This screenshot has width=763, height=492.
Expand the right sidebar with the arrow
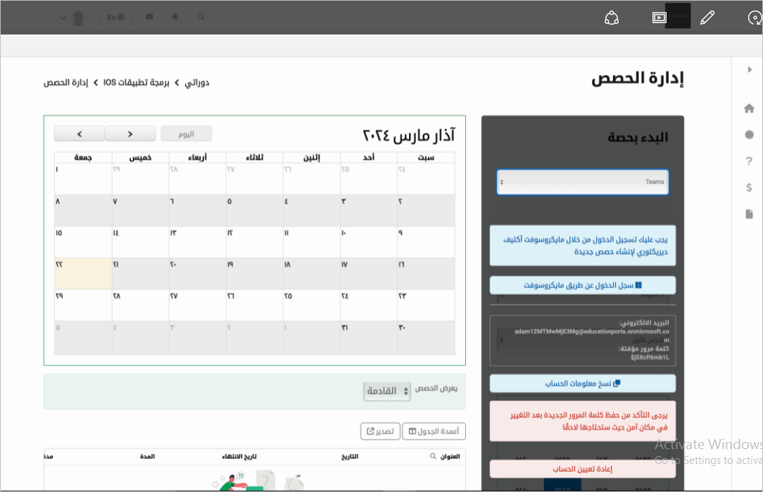coord(749,70)
